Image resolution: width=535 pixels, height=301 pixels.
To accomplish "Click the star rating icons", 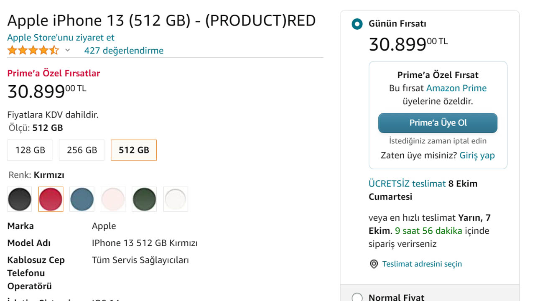I will [33, 51].
